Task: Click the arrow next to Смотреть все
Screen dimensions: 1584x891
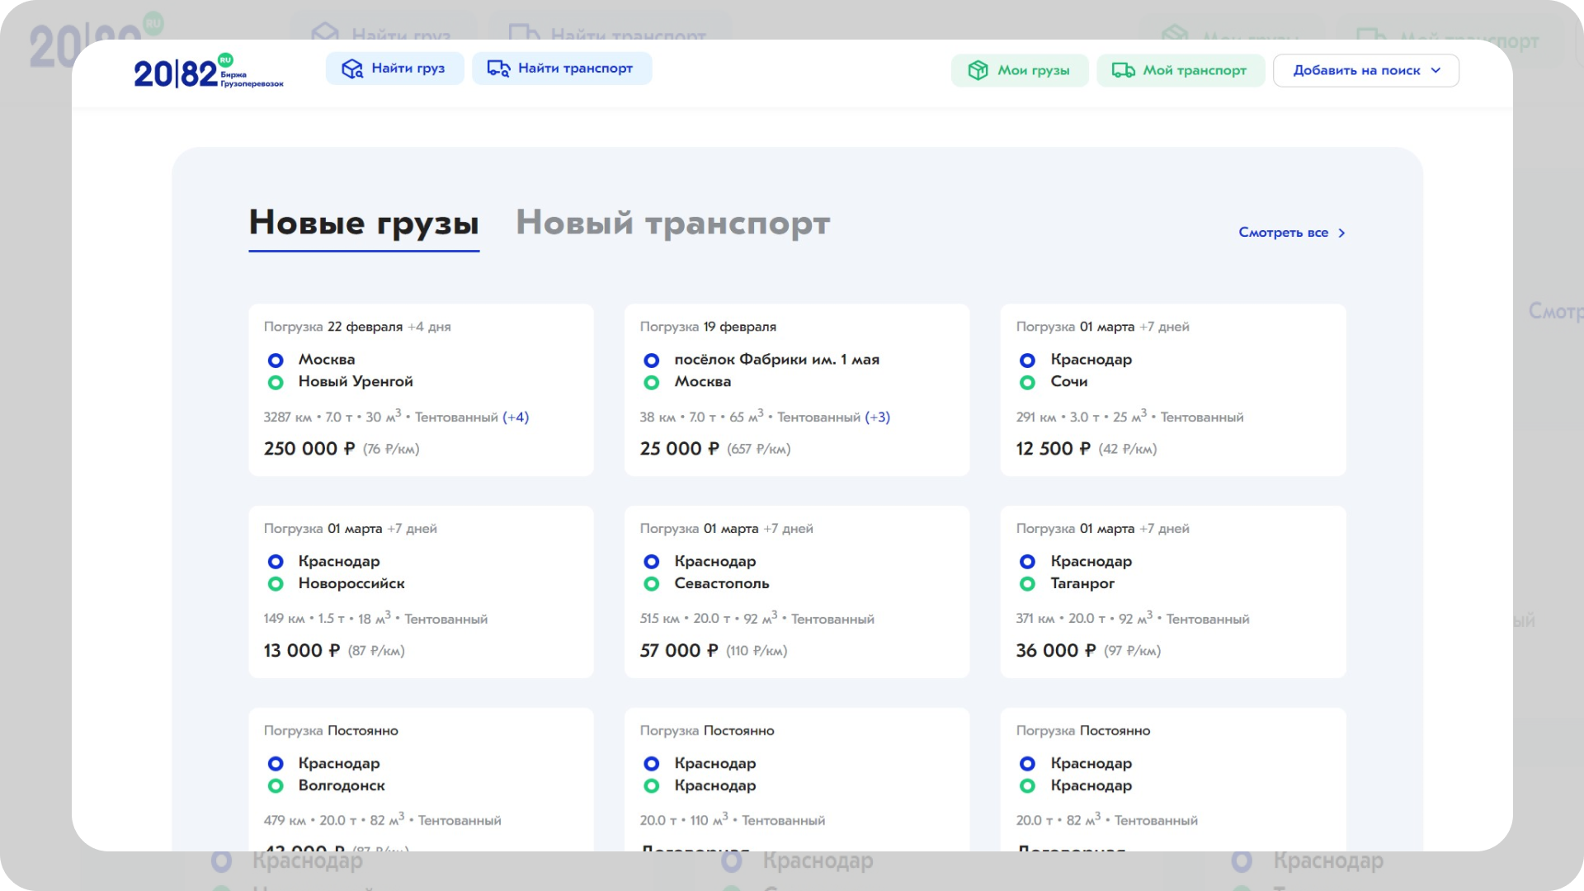Action: [x=1341, y=233]
